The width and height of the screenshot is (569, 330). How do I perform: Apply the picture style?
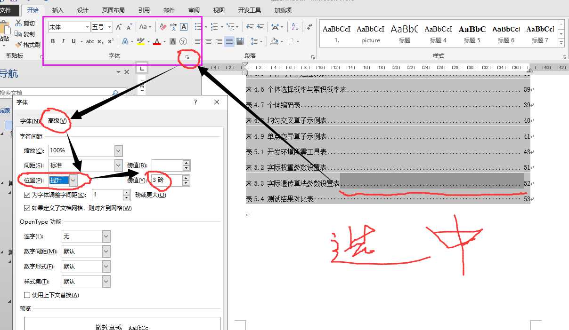[371, 34]
